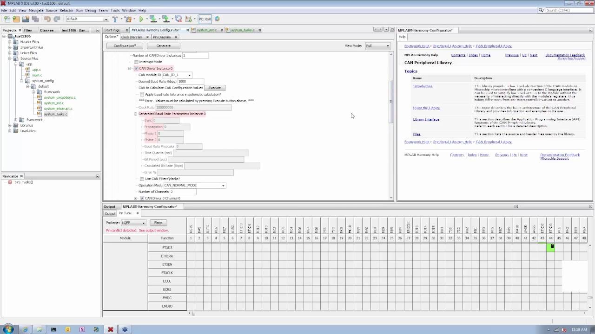Open Internet Explorer from the taskbar
This screenshot has height=334, width=595.
pos(25,329)
